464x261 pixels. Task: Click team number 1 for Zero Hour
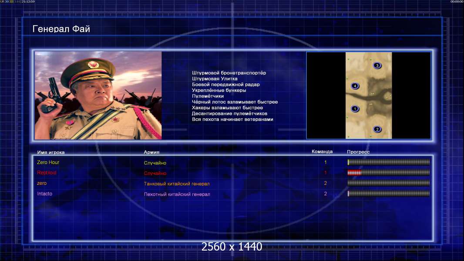[x=326, y=162]
